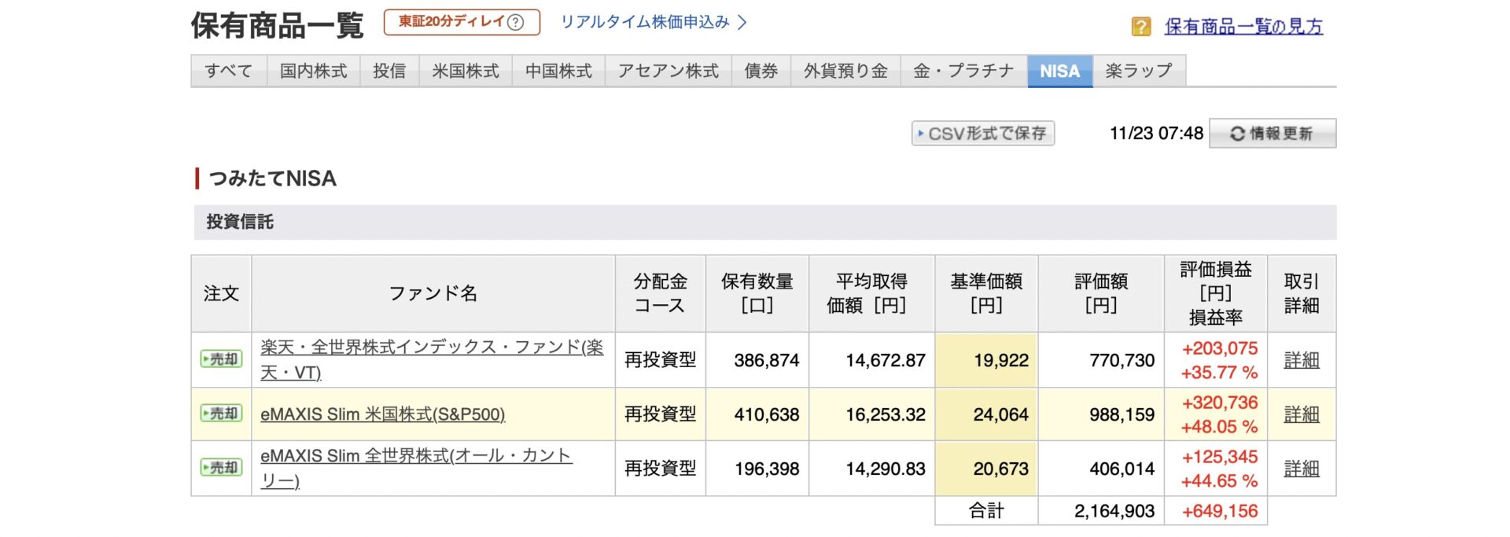Viewport: 1510px width, 537px height.
Task: Select the すべて tab
Action: [229, 71]
